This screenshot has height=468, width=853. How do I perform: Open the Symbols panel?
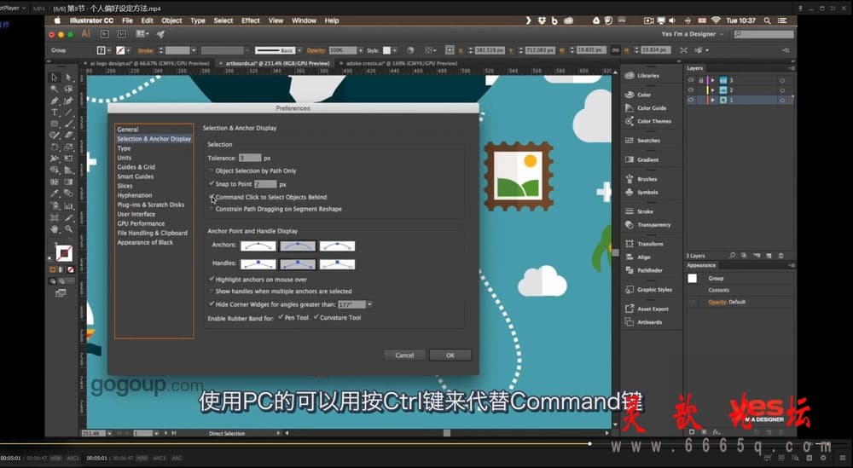click(x=641, y=193)
